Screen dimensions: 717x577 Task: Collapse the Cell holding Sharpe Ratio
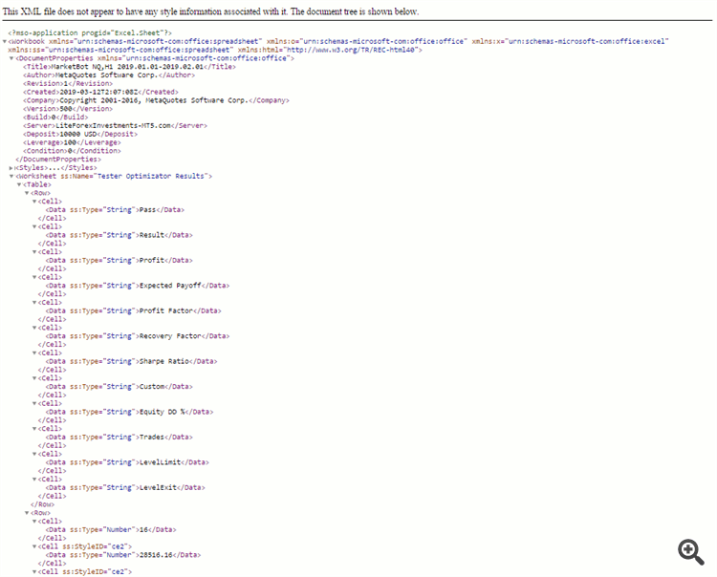point(34,353)
